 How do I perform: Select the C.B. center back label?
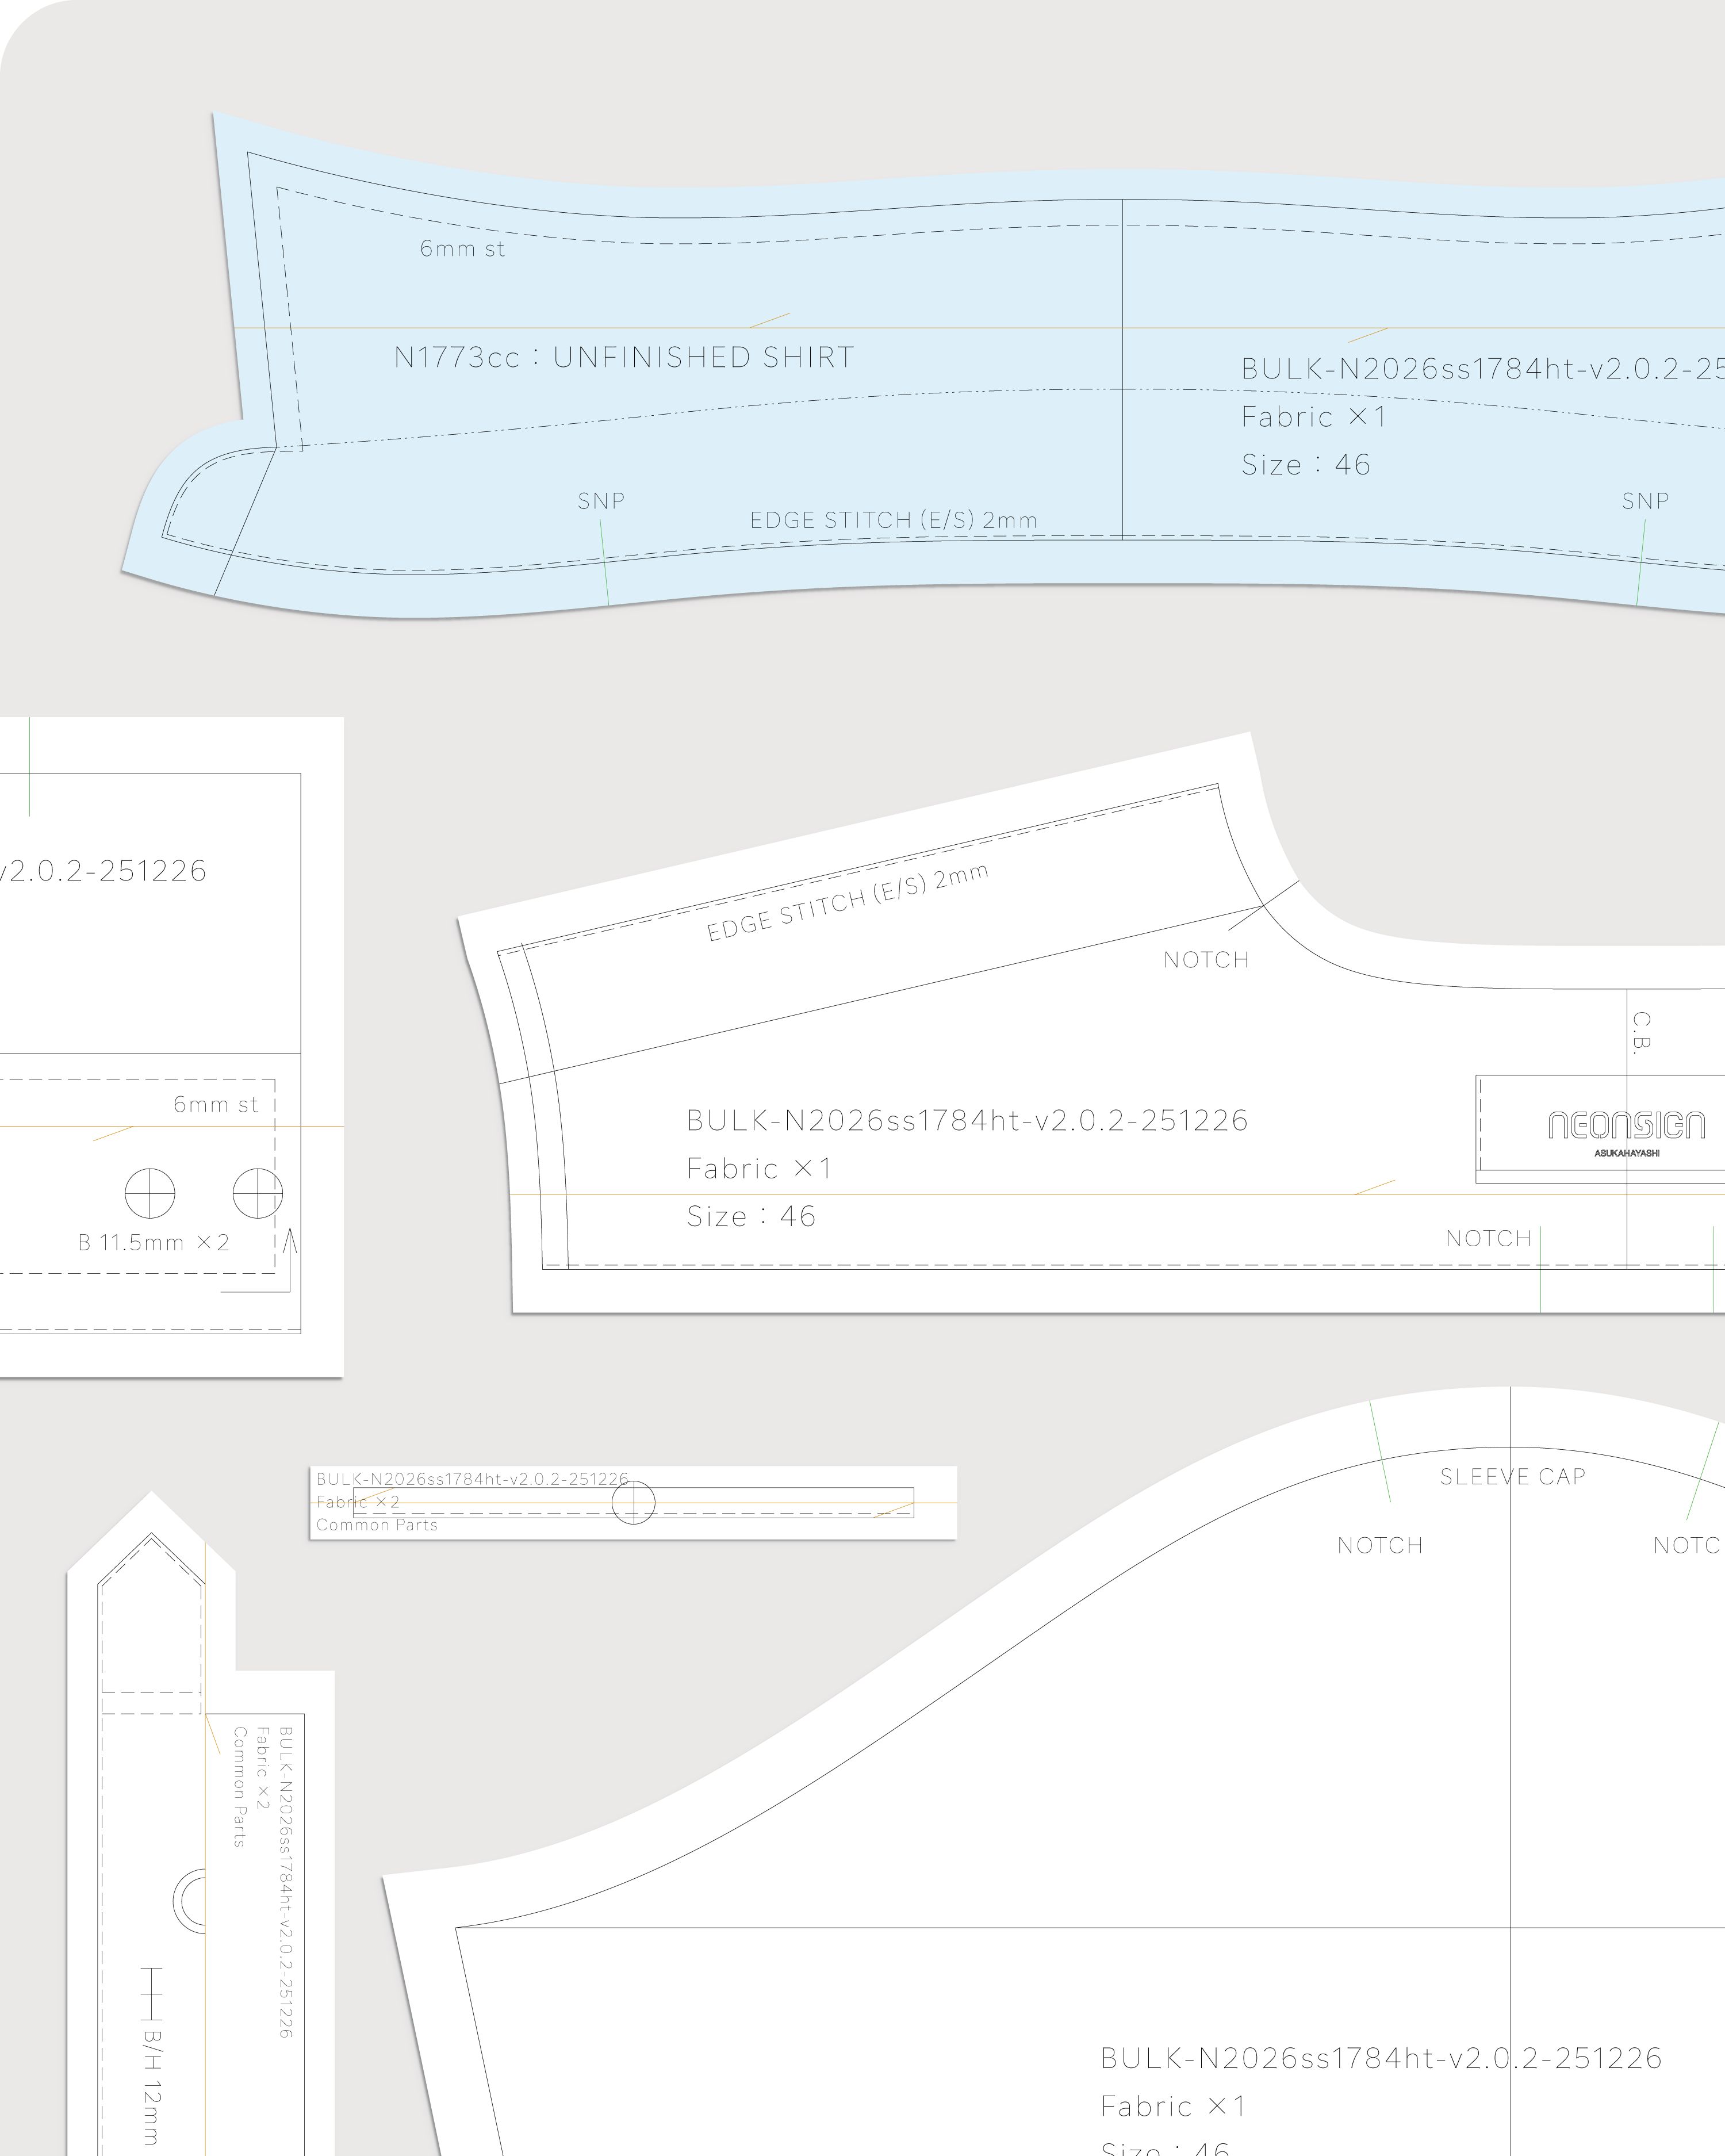click(x=1641, y=1033)
